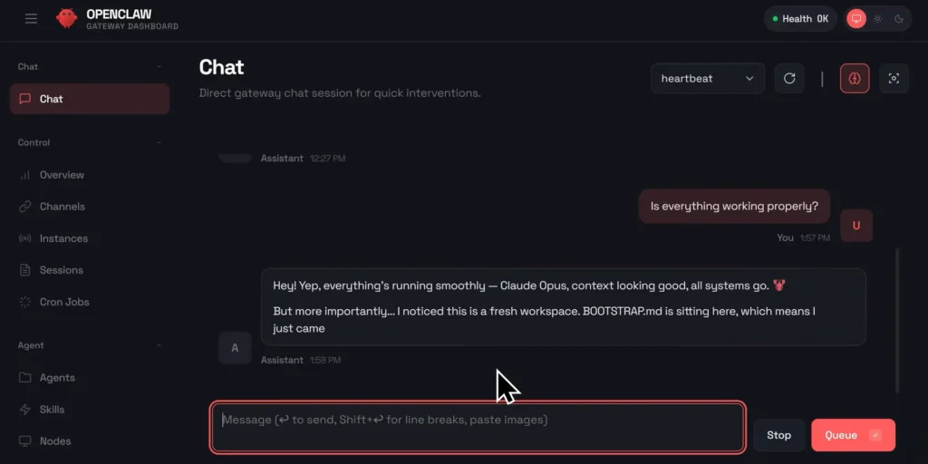Refresh the chat session

789,79
